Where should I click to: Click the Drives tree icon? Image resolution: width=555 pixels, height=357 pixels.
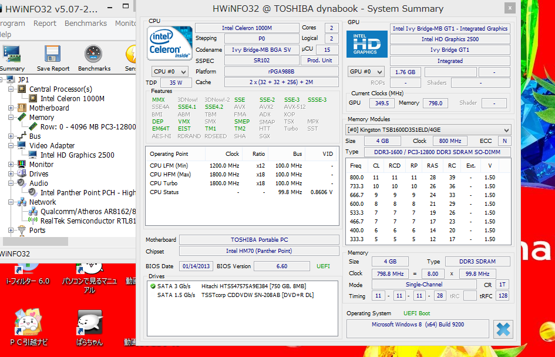[x=22, y=174]
